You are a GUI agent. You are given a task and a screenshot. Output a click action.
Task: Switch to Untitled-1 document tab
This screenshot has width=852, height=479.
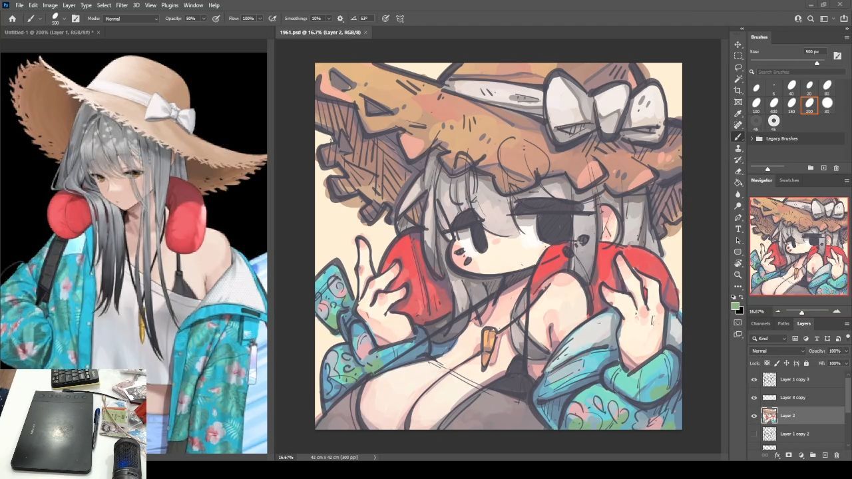48,32
